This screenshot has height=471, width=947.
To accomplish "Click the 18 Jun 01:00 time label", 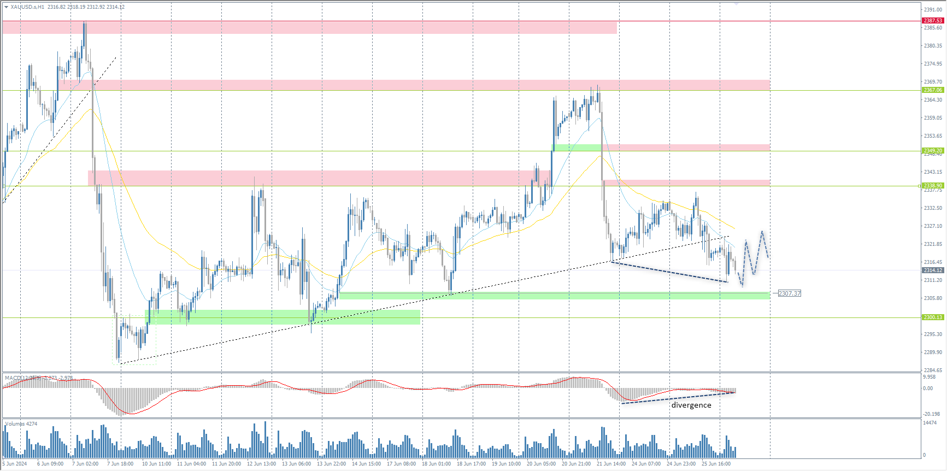I will click(436, 464).
